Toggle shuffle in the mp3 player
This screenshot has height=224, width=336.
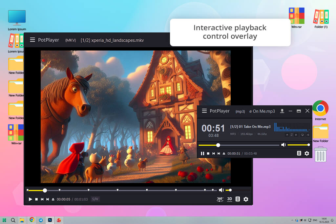click(308, 135)
